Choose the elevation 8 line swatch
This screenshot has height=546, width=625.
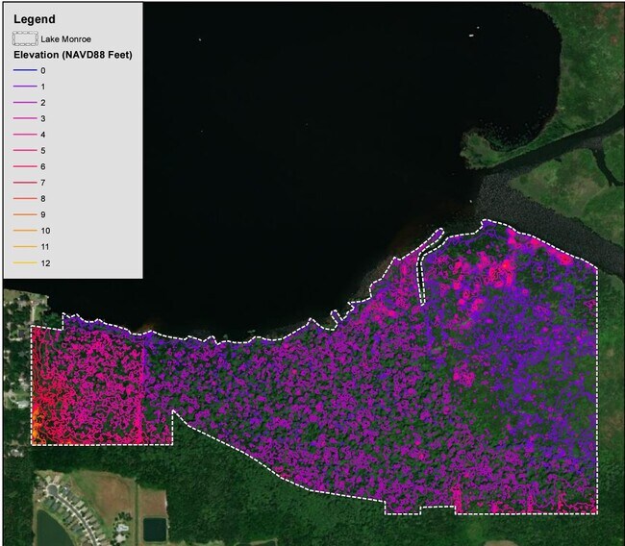[x=25, y=199]
